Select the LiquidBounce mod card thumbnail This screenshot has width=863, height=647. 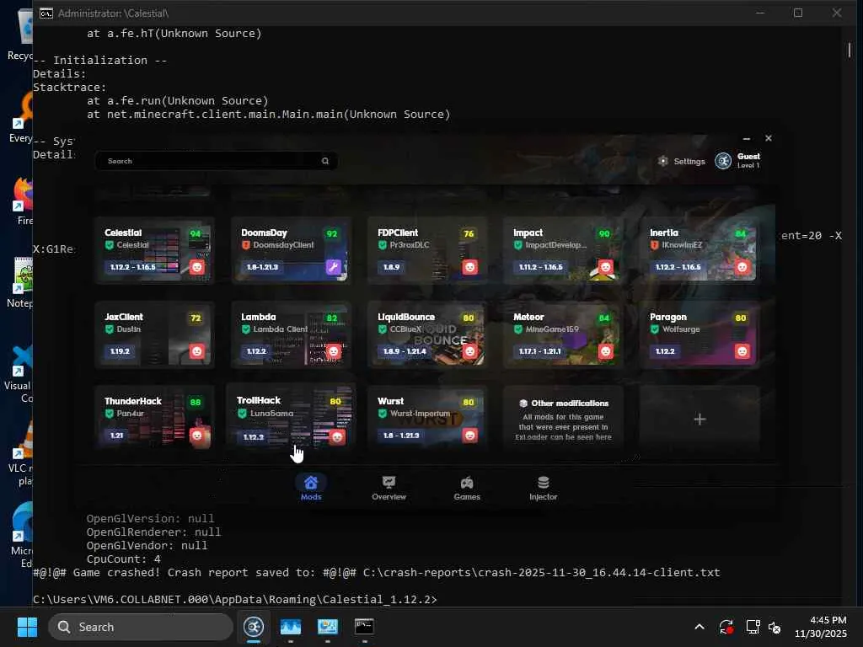[427, 334]
